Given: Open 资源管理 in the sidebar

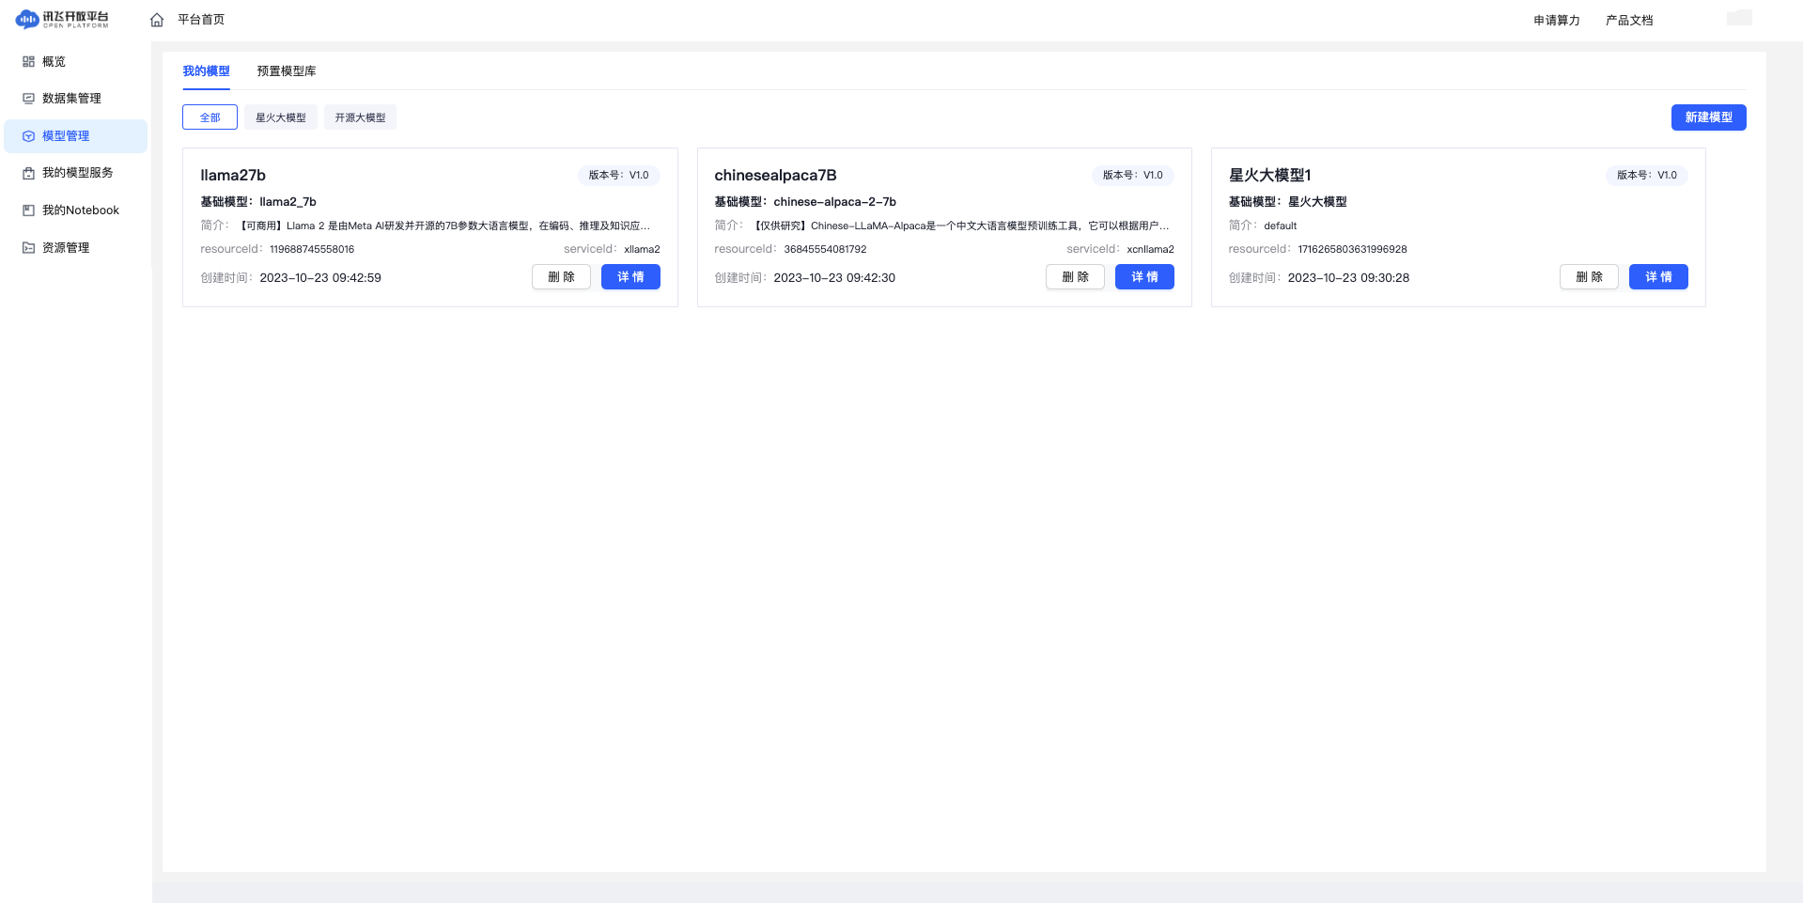Looking at the screenshot, I should pos(75,248).
